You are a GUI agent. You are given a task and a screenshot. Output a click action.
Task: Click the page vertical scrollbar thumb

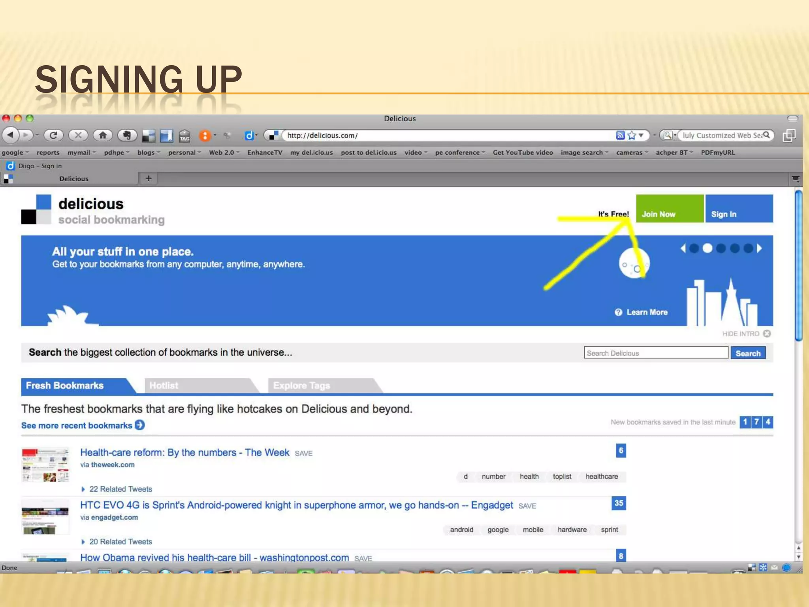798,265
